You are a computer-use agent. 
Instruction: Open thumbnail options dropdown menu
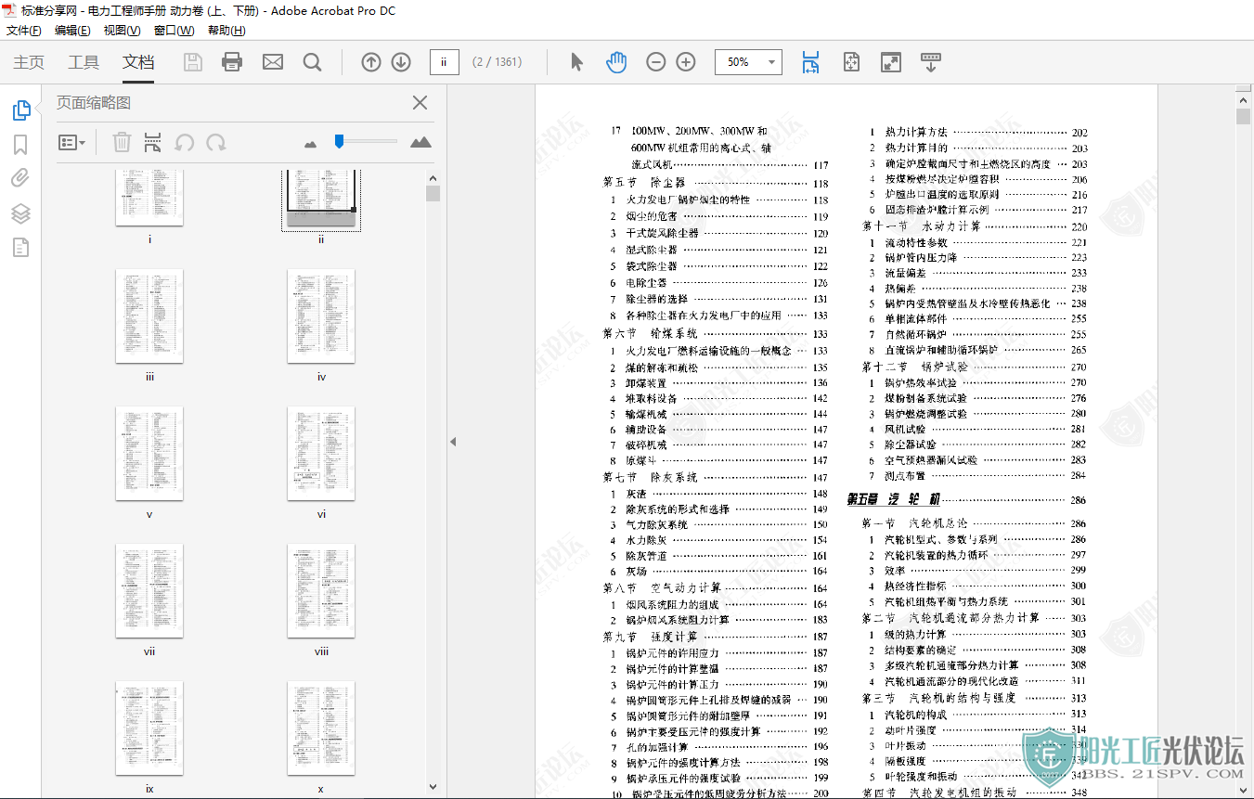[71, 142]
